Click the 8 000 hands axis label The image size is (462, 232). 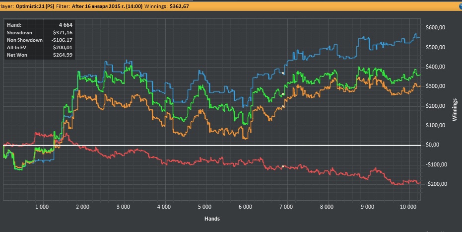(x=327, y=207)
